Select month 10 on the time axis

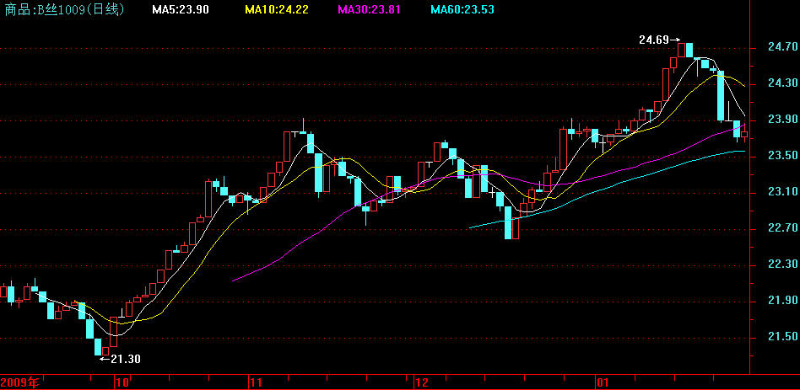click(x=122, y=382)
